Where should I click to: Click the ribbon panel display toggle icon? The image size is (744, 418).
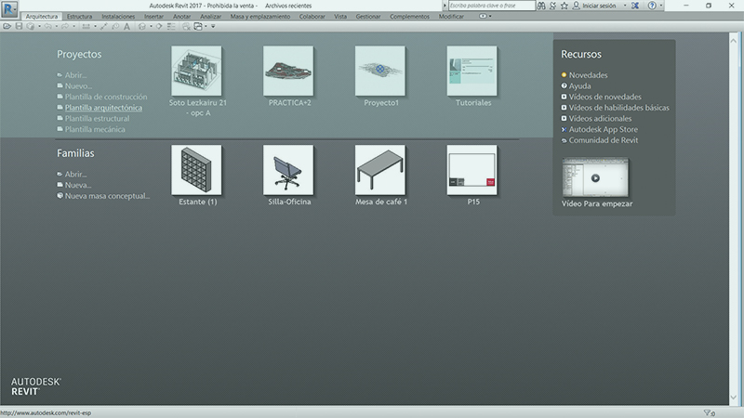(483, 16)
